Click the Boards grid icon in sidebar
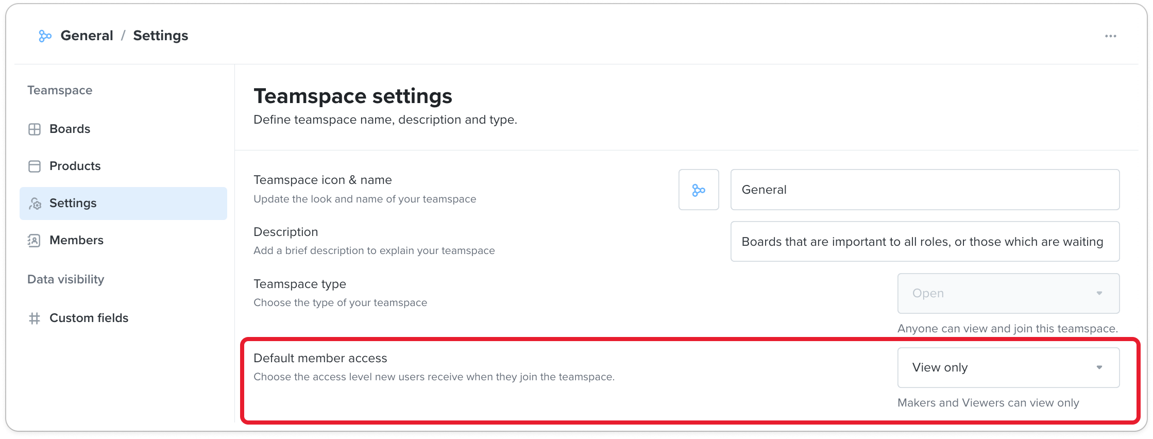This screenshot has height=439, width=1153. coord(35,129)
